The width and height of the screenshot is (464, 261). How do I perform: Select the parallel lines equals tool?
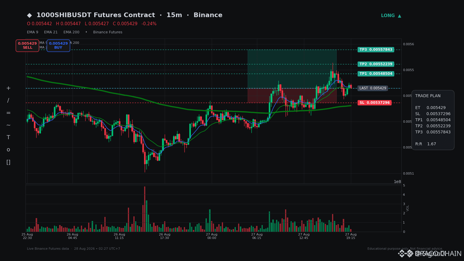pyautogui.click(x=8, y=113)
